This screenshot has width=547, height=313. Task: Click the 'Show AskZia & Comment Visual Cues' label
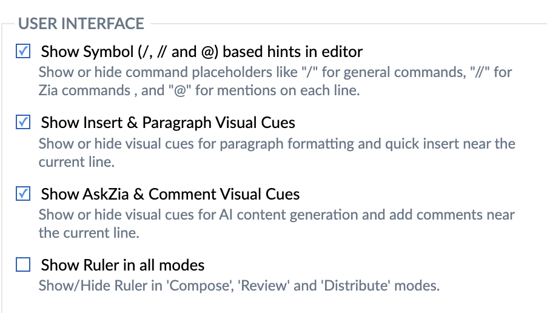coord(170,194)
